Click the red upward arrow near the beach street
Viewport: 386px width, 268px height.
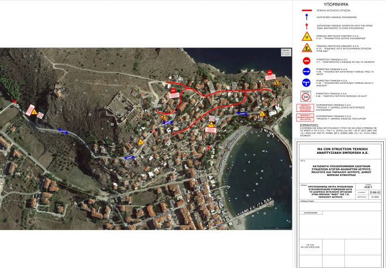pos(208,149)
